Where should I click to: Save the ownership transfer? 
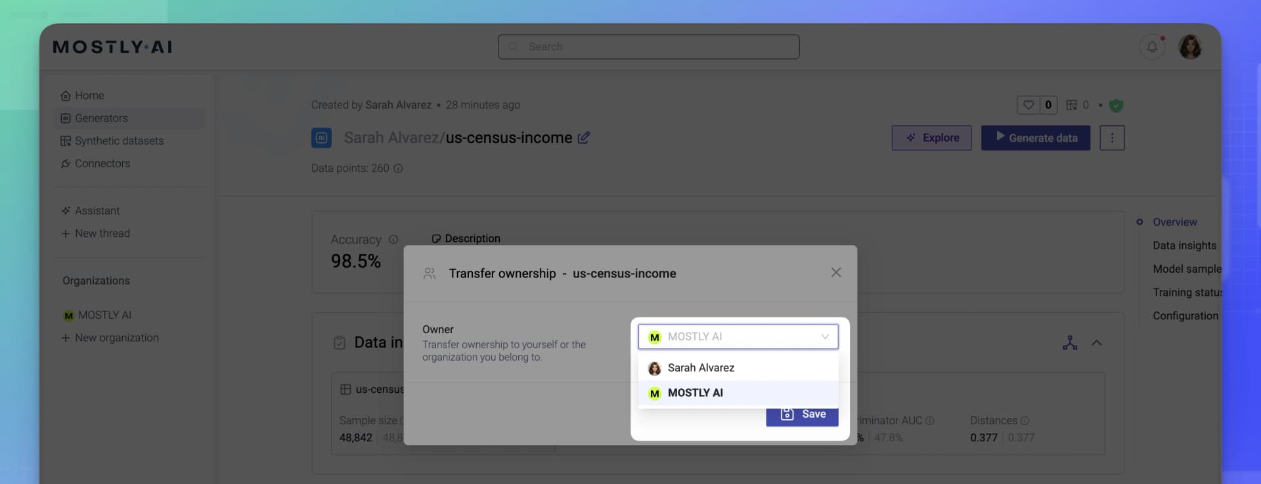coord(802,415)
